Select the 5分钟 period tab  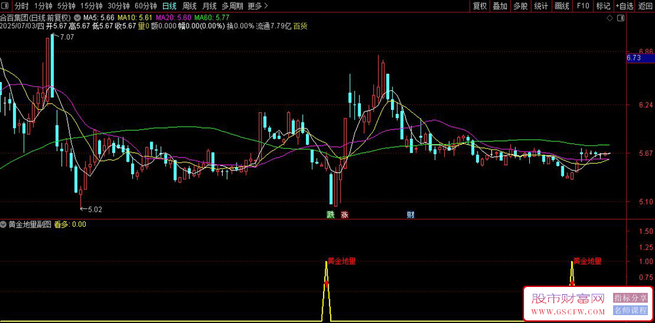[x=66, y=6]
